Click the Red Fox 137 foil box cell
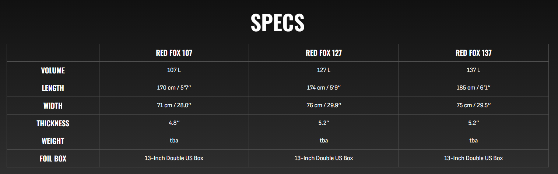 click(473, 158)
